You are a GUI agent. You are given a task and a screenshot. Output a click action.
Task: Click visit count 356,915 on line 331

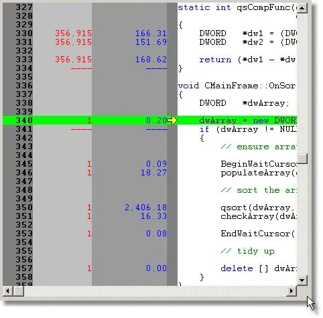pyautogui.click(x=74, y=42)
